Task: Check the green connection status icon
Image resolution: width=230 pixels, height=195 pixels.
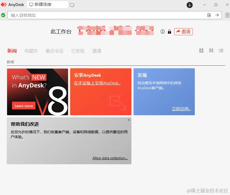Action: (x=3, y=15)
